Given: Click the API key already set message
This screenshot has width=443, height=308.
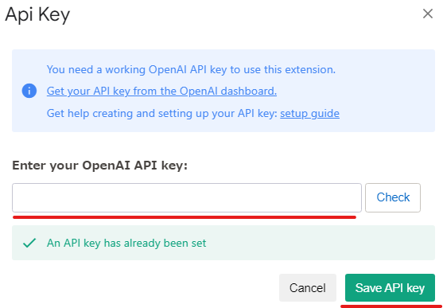Looking at the screenshot, I should point(126,243).
